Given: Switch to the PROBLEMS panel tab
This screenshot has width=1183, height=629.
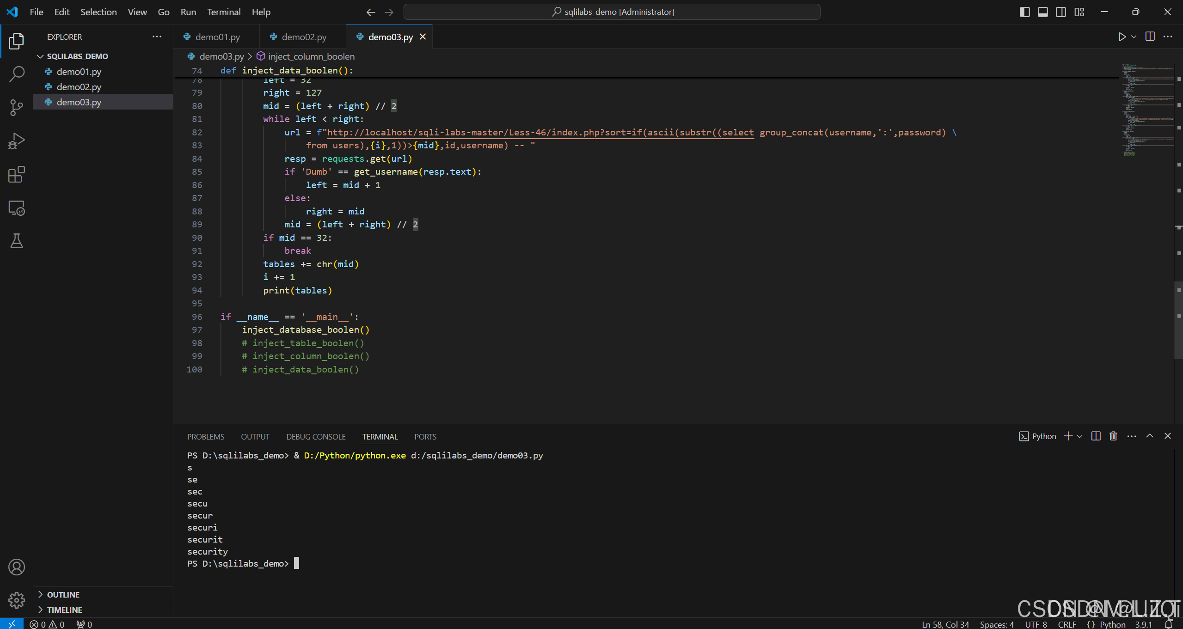Looking at the screenshot, I should click(206, 437).
